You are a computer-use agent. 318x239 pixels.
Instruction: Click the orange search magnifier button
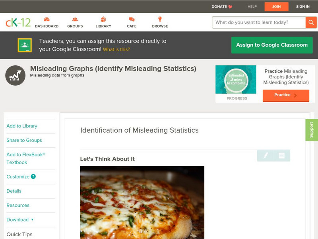[x=311, y=22]
